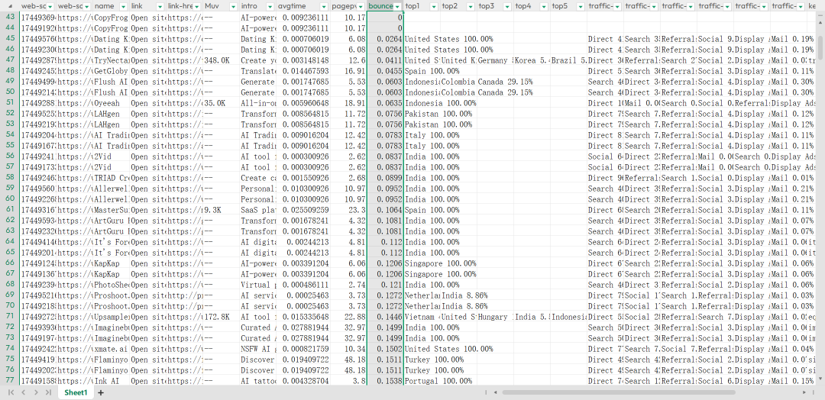This screenshot has width=825, height=400.
Task: Select bounce cell with value 0.1538
Action: [385, 381]
